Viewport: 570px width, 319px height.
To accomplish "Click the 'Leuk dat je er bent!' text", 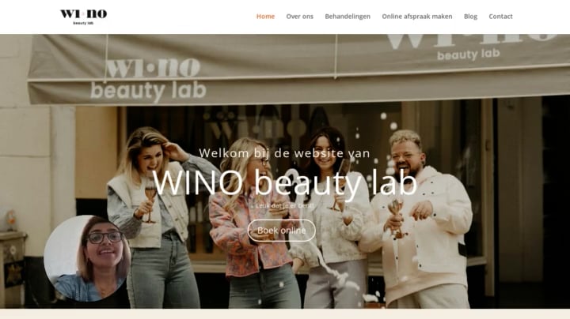I will pyautogui.click(x=285, y=205).
